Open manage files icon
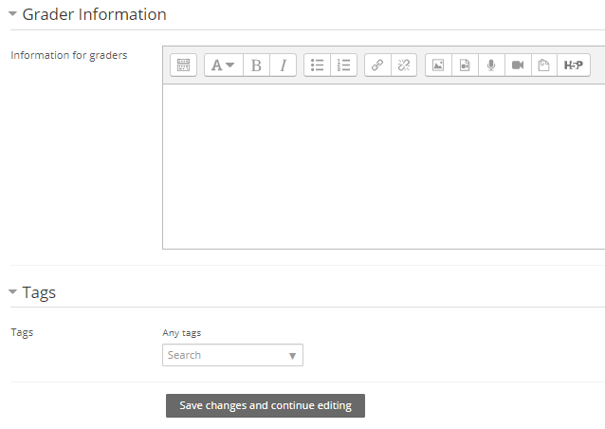The image size is (605, 429). (544, 65)
